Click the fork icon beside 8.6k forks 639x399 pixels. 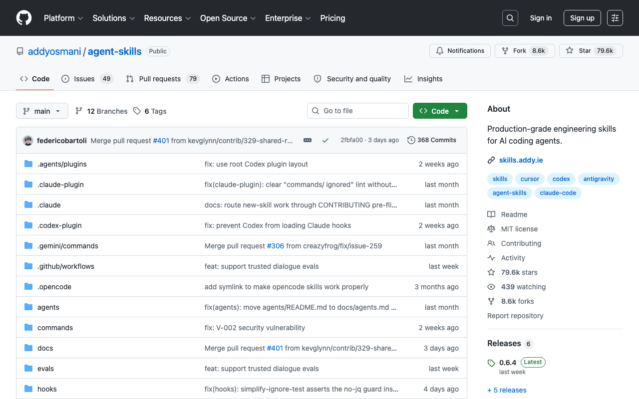tap(491, 301)
